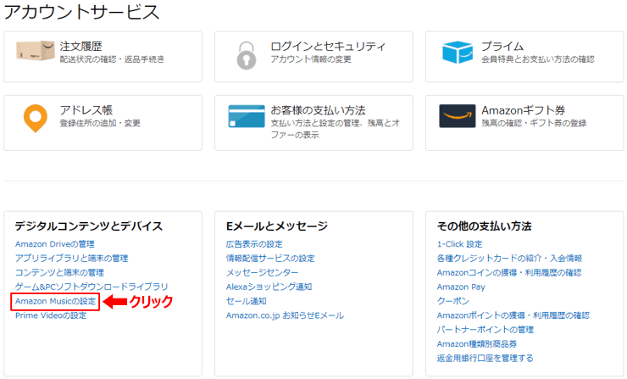627x379 pixels.
Task: Click 会員特典とお支払い方法の確認 description text
Action: [x=538, y=59]
